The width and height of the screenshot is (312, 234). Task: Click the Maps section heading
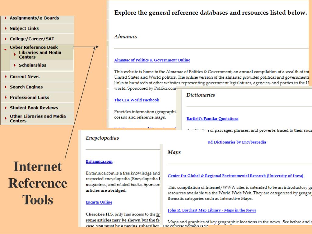pos(174,152)
